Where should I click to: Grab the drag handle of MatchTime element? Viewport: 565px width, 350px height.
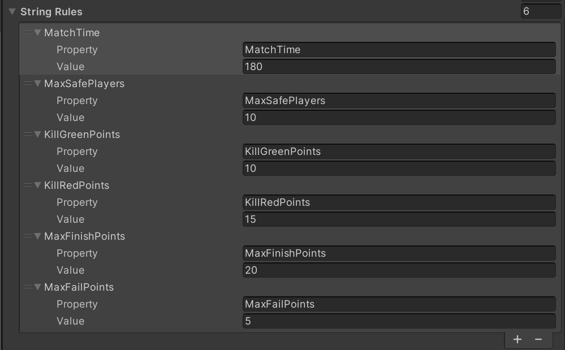pos(28,33)
